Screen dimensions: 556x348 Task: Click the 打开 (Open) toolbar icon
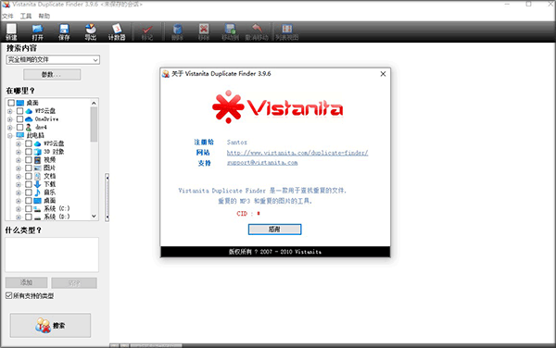38,29
